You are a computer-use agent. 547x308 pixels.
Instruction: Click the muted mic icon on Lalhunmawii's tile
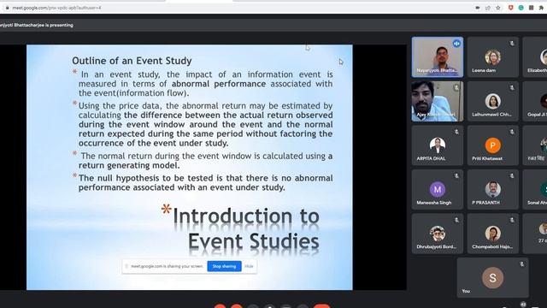512,87
